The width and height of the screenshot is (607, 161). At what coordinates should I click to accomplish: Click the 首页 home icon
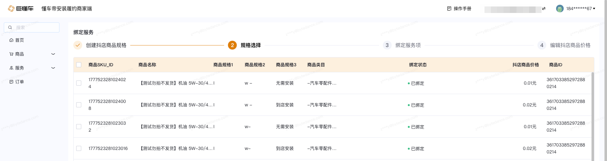11,40
